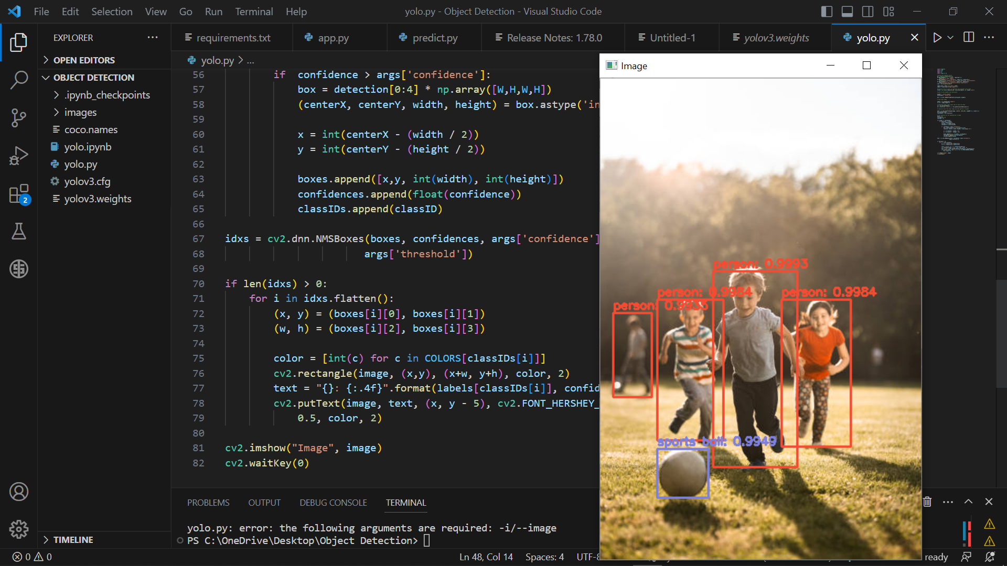Split the editor to the right
The height and width of the screenshot is (566, 1007).
(x=969, y=38)
